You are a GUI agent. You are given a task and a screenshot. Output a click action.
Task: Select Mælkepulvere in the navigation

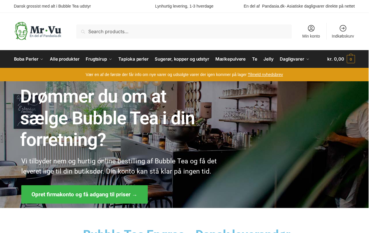pyautogui.click(x=231, y=59)
